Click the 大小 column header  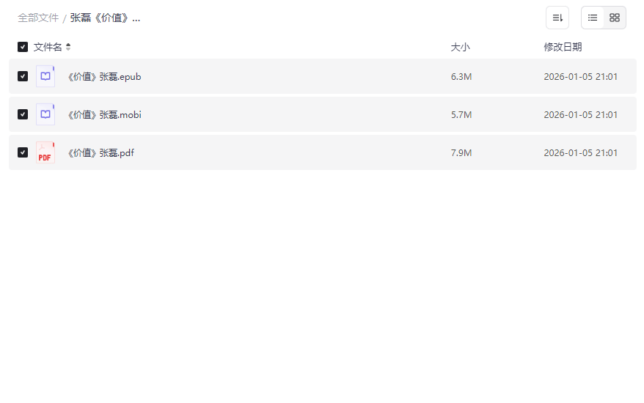[460, 47]
